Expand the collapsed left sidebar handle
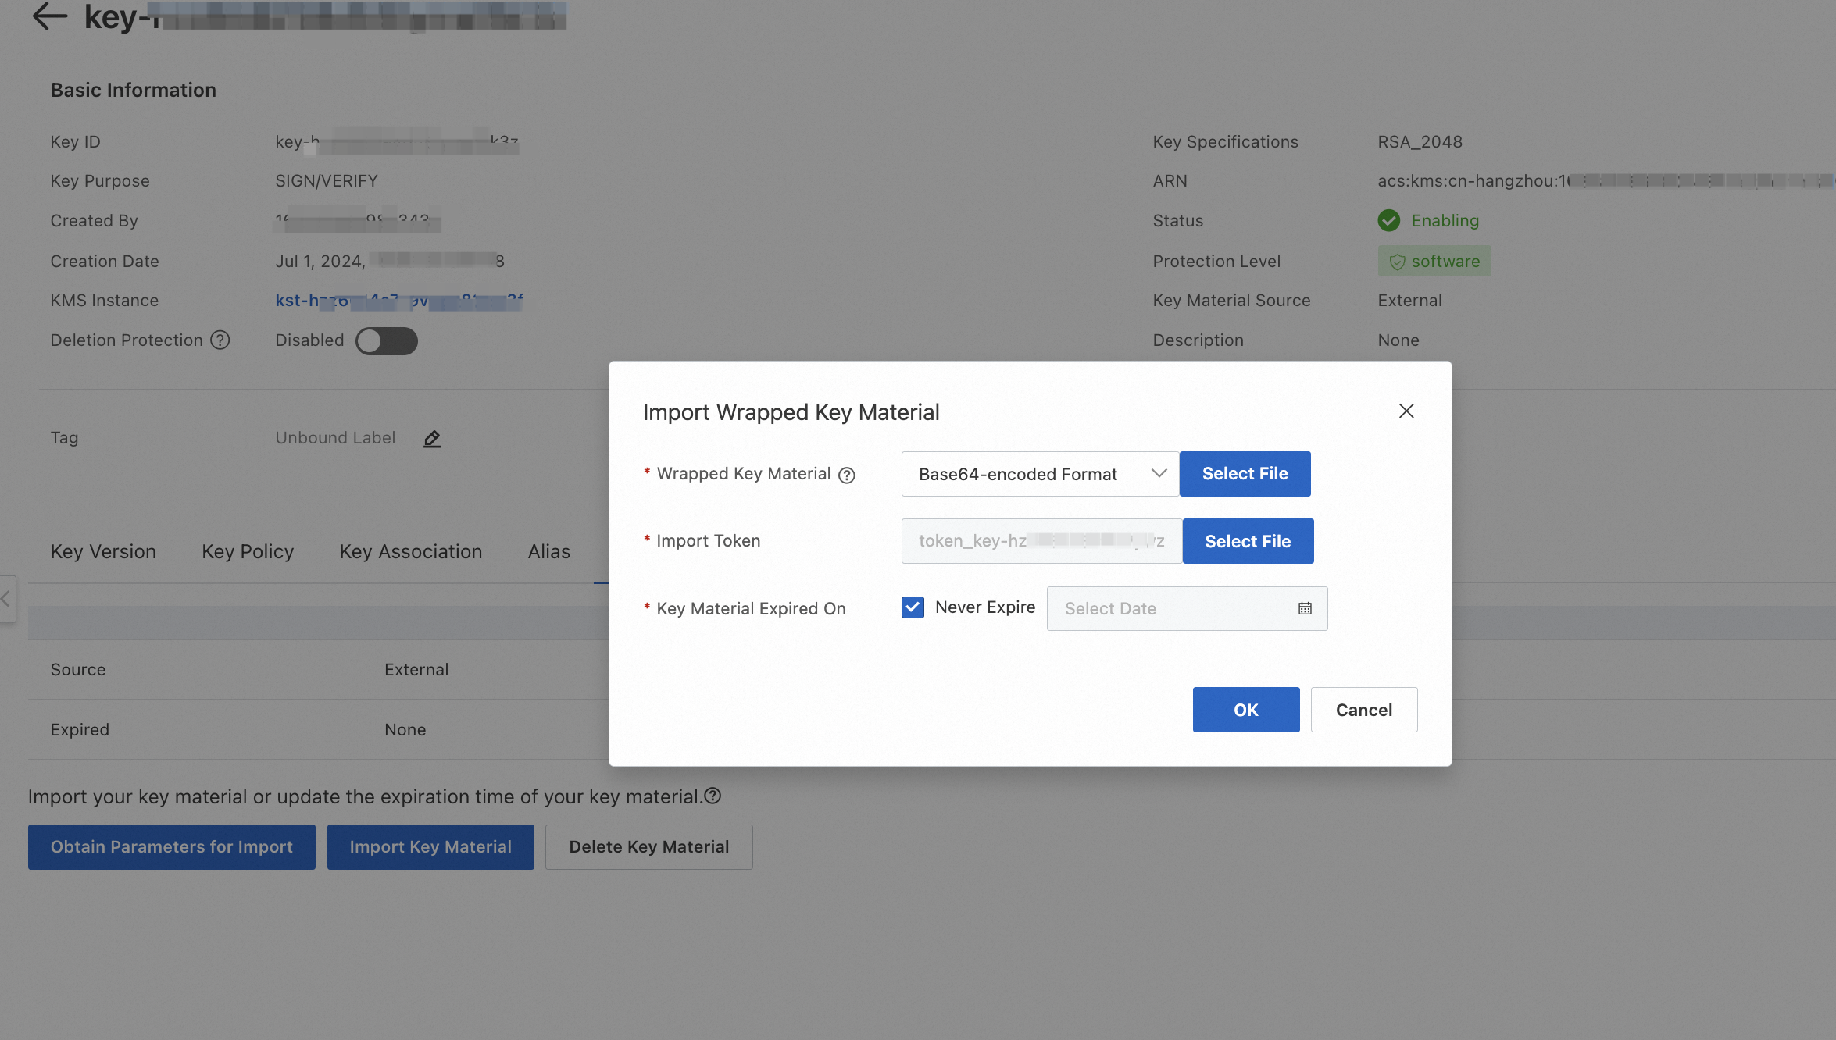 [6, 599]
